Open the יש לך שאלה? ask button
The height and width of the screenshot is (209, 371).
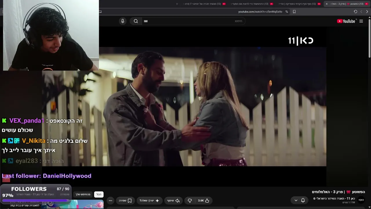(149, 201)
